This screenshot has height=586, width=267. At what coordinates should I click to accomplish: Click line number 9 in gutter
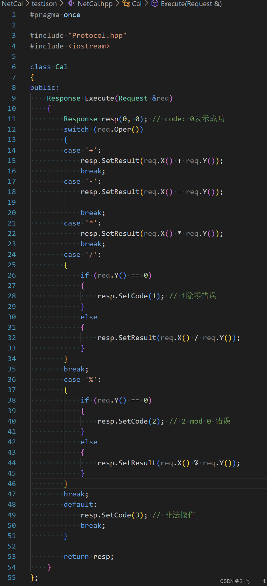[x=14, y=98]
